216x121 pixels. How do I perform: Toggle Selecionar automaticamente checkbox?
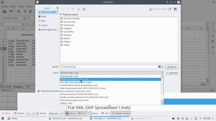tap(39, 91)
